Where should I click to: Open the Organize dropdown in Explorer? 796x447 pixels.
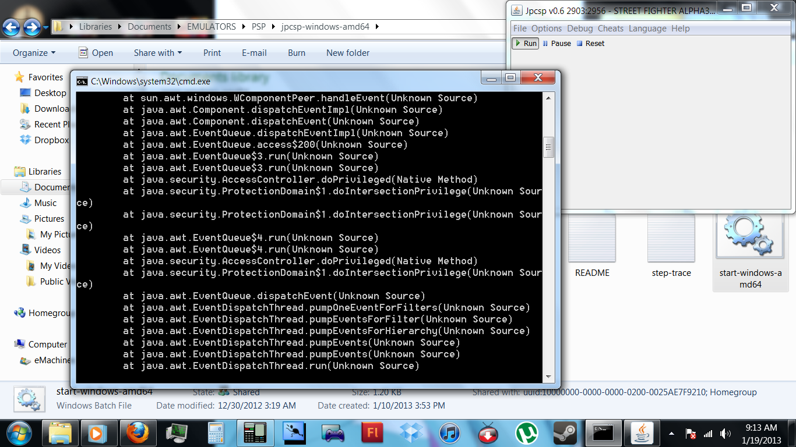coord(34,53)
